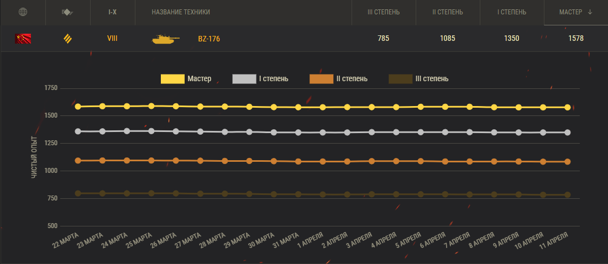Select Мастер data point for 31 марта
The width and height of the screenshot is (608, 264).
(x=298, y=107)
